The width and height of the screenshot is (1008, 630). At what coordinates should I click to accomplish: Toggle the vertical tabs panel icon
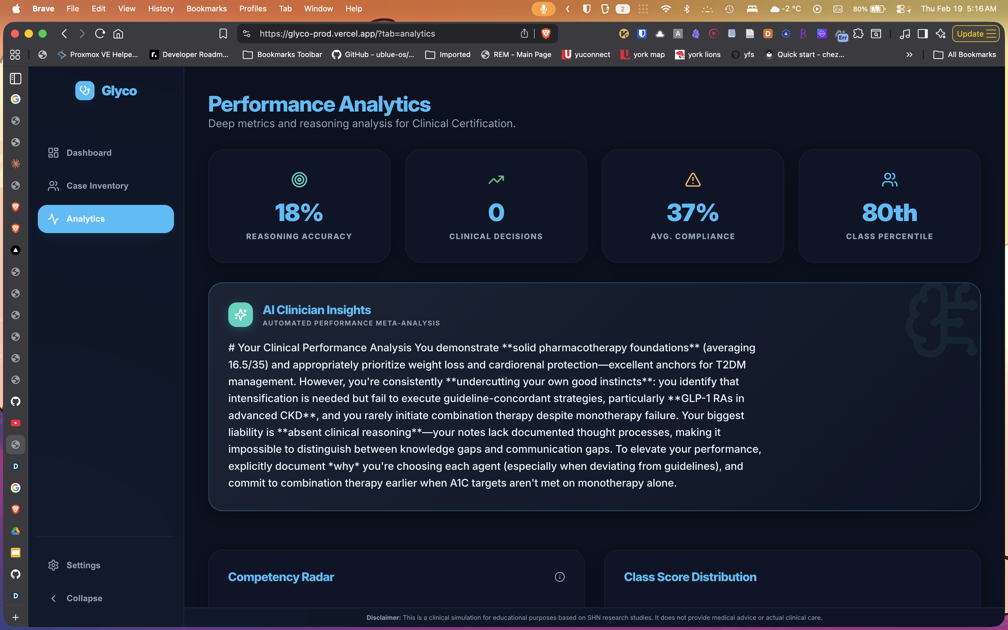(15, 78)
